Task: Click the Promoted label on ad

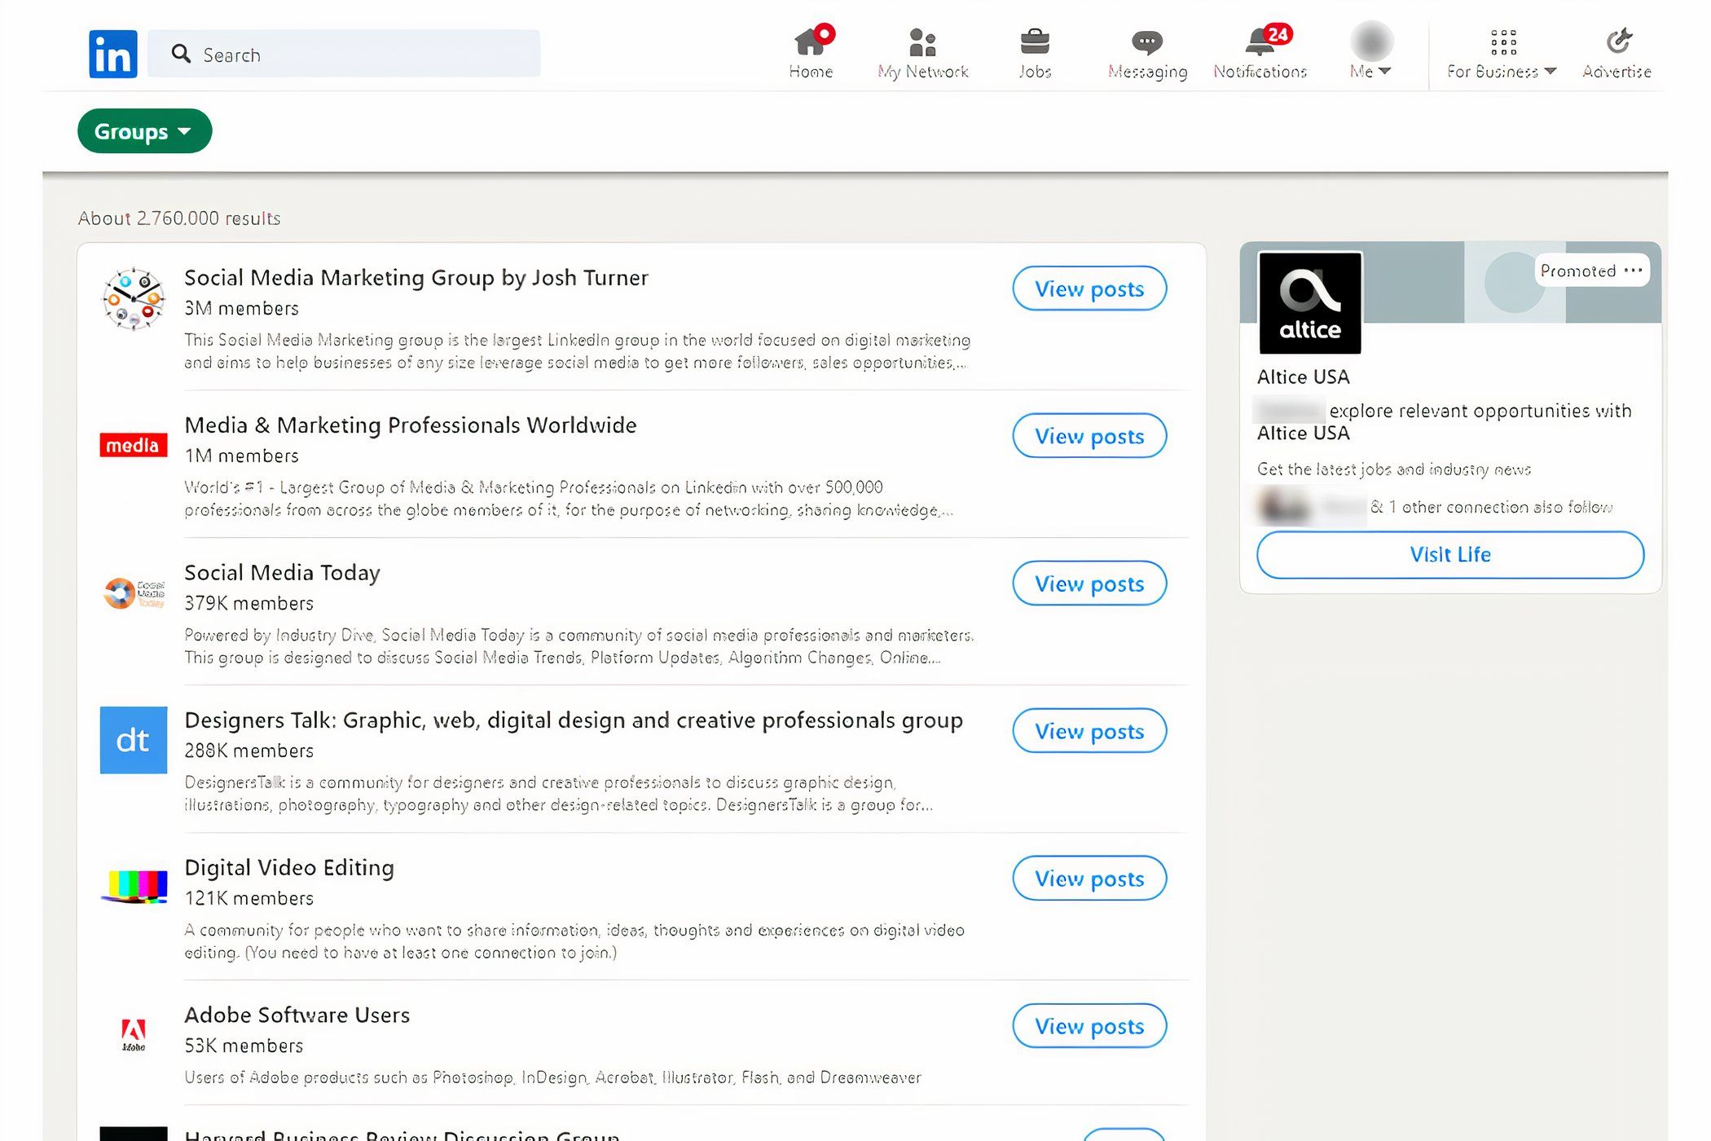Action: [1577, 271]
